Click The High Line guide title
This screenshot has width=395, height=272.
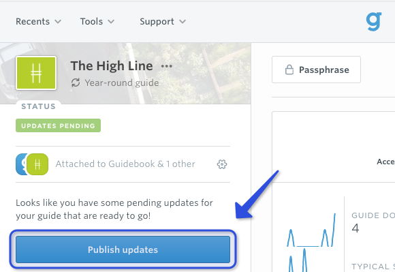click(112, 66)
